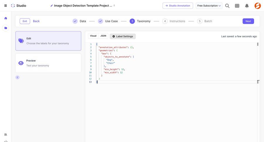Open the library books icon in sidebar
Viewport: 264px width, 142px height.
6,134
